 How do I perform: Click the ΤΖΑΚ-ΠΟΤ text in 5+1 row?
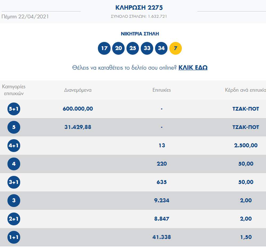point(246,109)
